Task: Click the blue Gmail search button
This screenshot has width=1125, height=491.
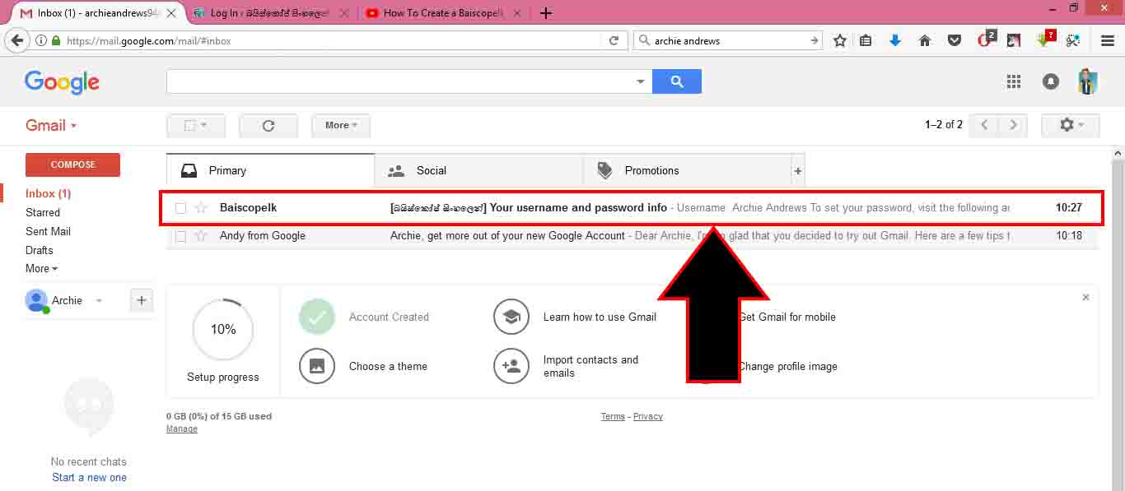Action: tap(677, 81)
